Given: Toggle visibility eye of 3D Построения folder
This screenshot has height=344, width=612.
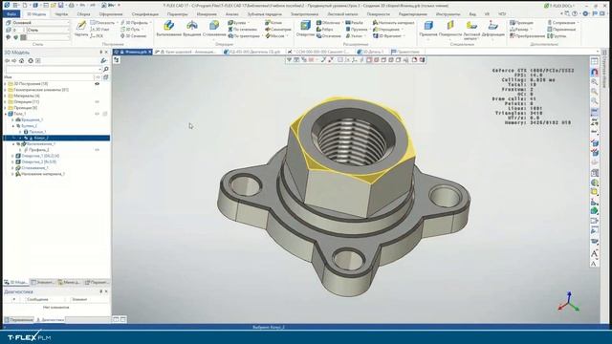Looking at the screenshot, I should click(98, 83).
